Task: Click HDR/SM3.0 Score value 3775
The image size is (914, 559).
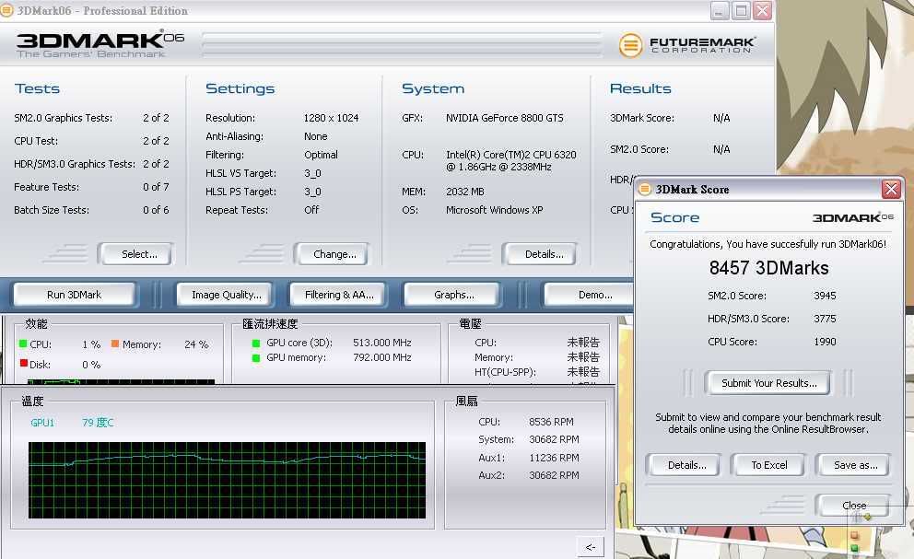Action: tap(825, 319)
